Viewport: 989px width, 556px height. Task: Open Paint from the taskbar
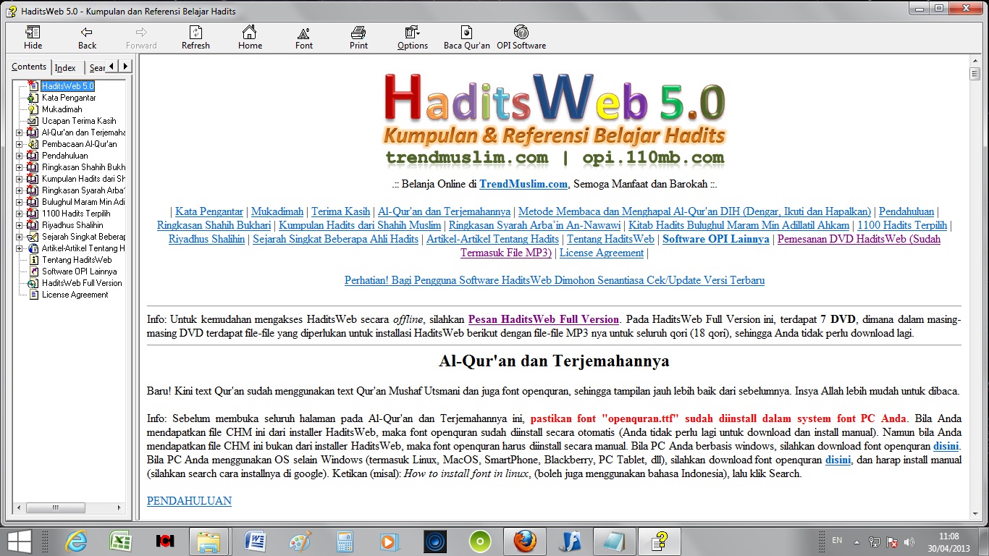pyautogui.click(x=300, y=541)
